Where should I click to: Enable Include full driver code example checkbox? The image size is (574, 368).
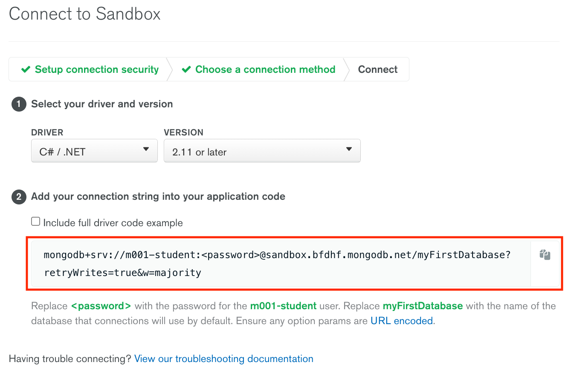(36, 221)
